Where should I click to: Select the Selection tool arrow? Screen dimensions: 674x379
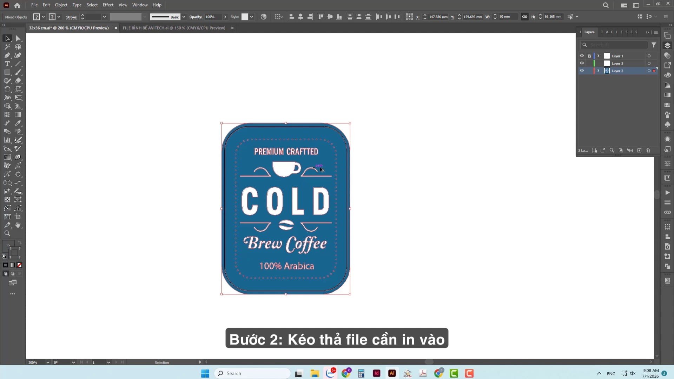point(7,38)
